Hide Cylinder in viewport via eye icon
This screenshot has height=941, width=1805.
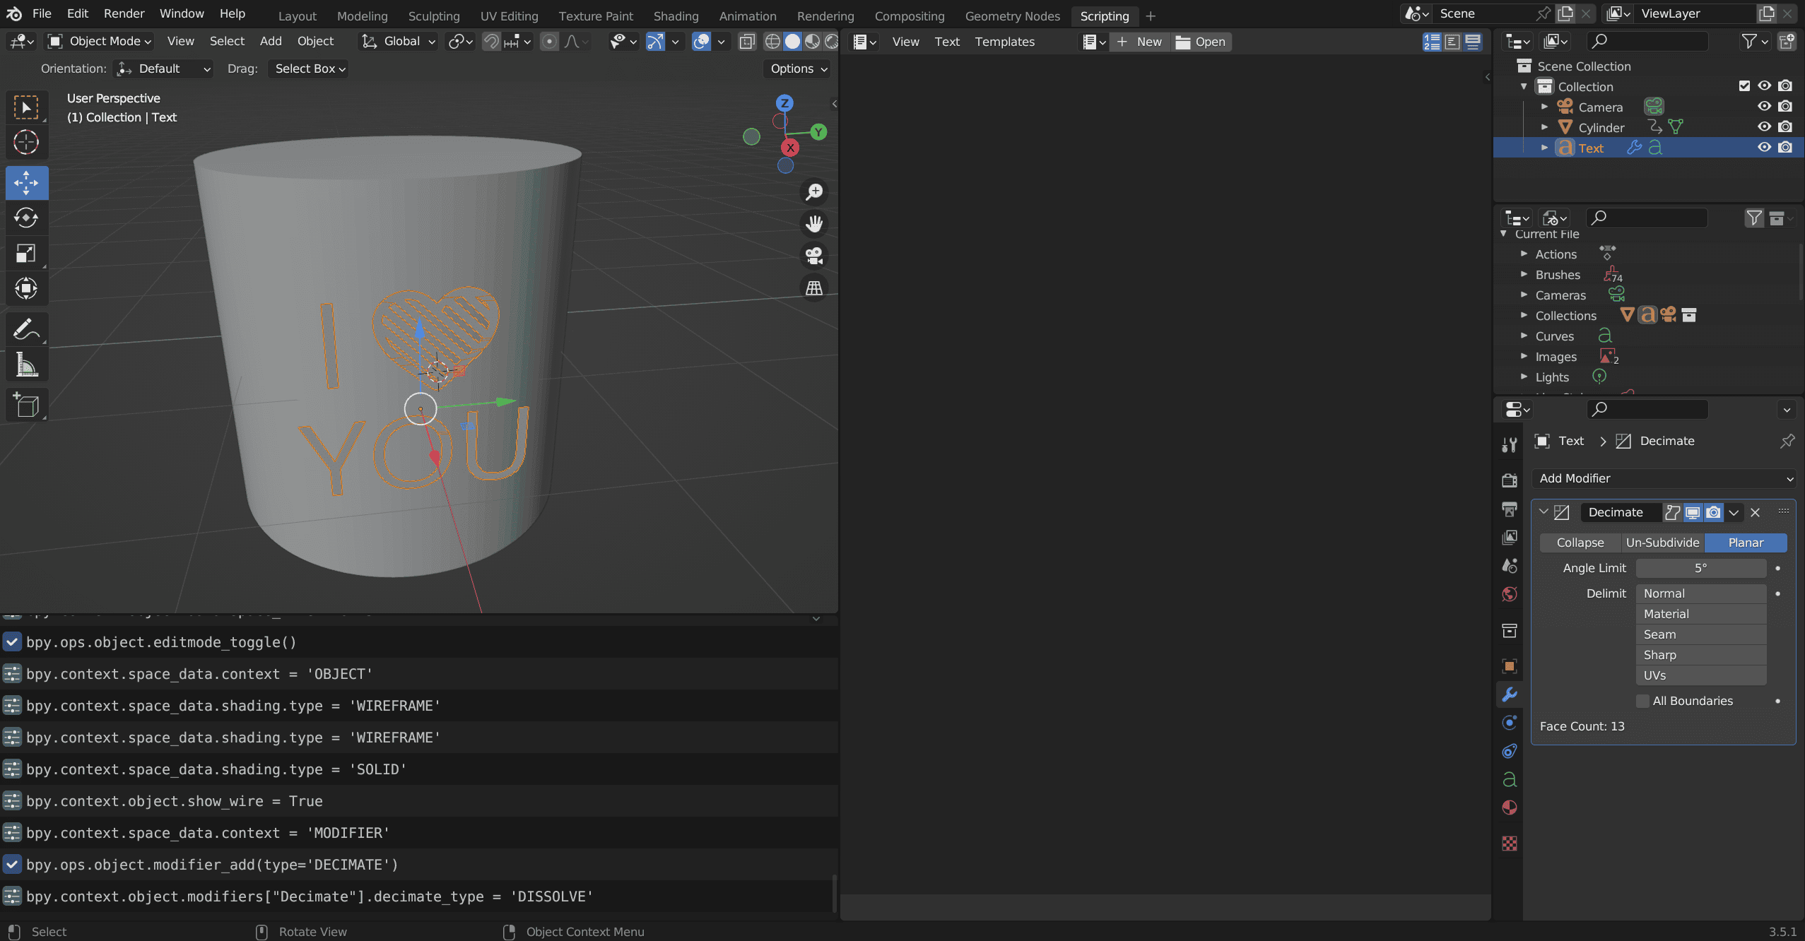pyautogui.click(x=1765, y=126)
